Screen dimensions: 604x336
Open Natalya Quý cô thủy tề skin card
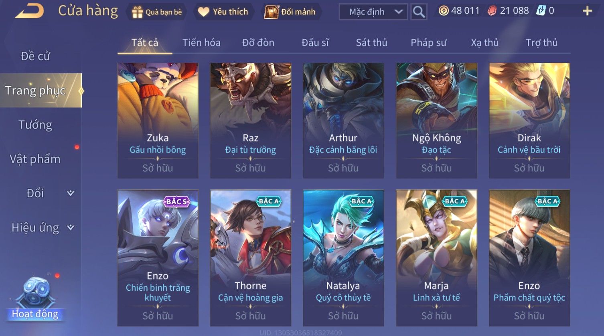[343, 258]
